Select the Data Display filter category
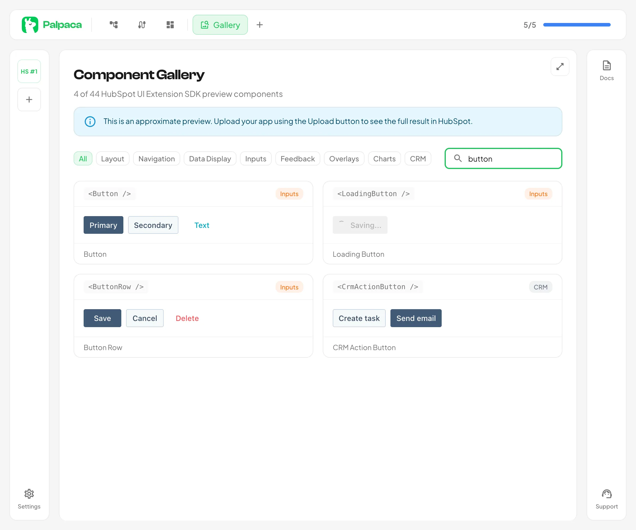Screen dimensions: 636x530 210,158
